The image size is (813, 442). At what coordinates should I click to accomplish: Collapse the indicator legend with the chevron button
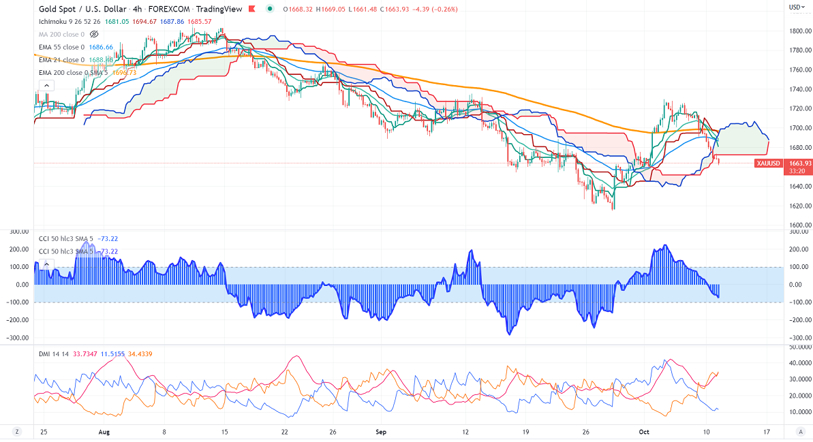coord(45,85)
